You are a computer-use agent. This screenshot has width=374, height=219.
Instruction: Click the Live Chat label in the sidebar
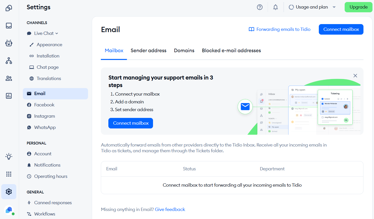tap(44, 33)
